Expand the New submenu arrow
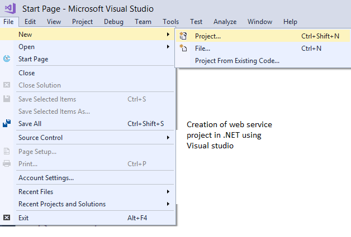351x237 pixels. (168, 35)
